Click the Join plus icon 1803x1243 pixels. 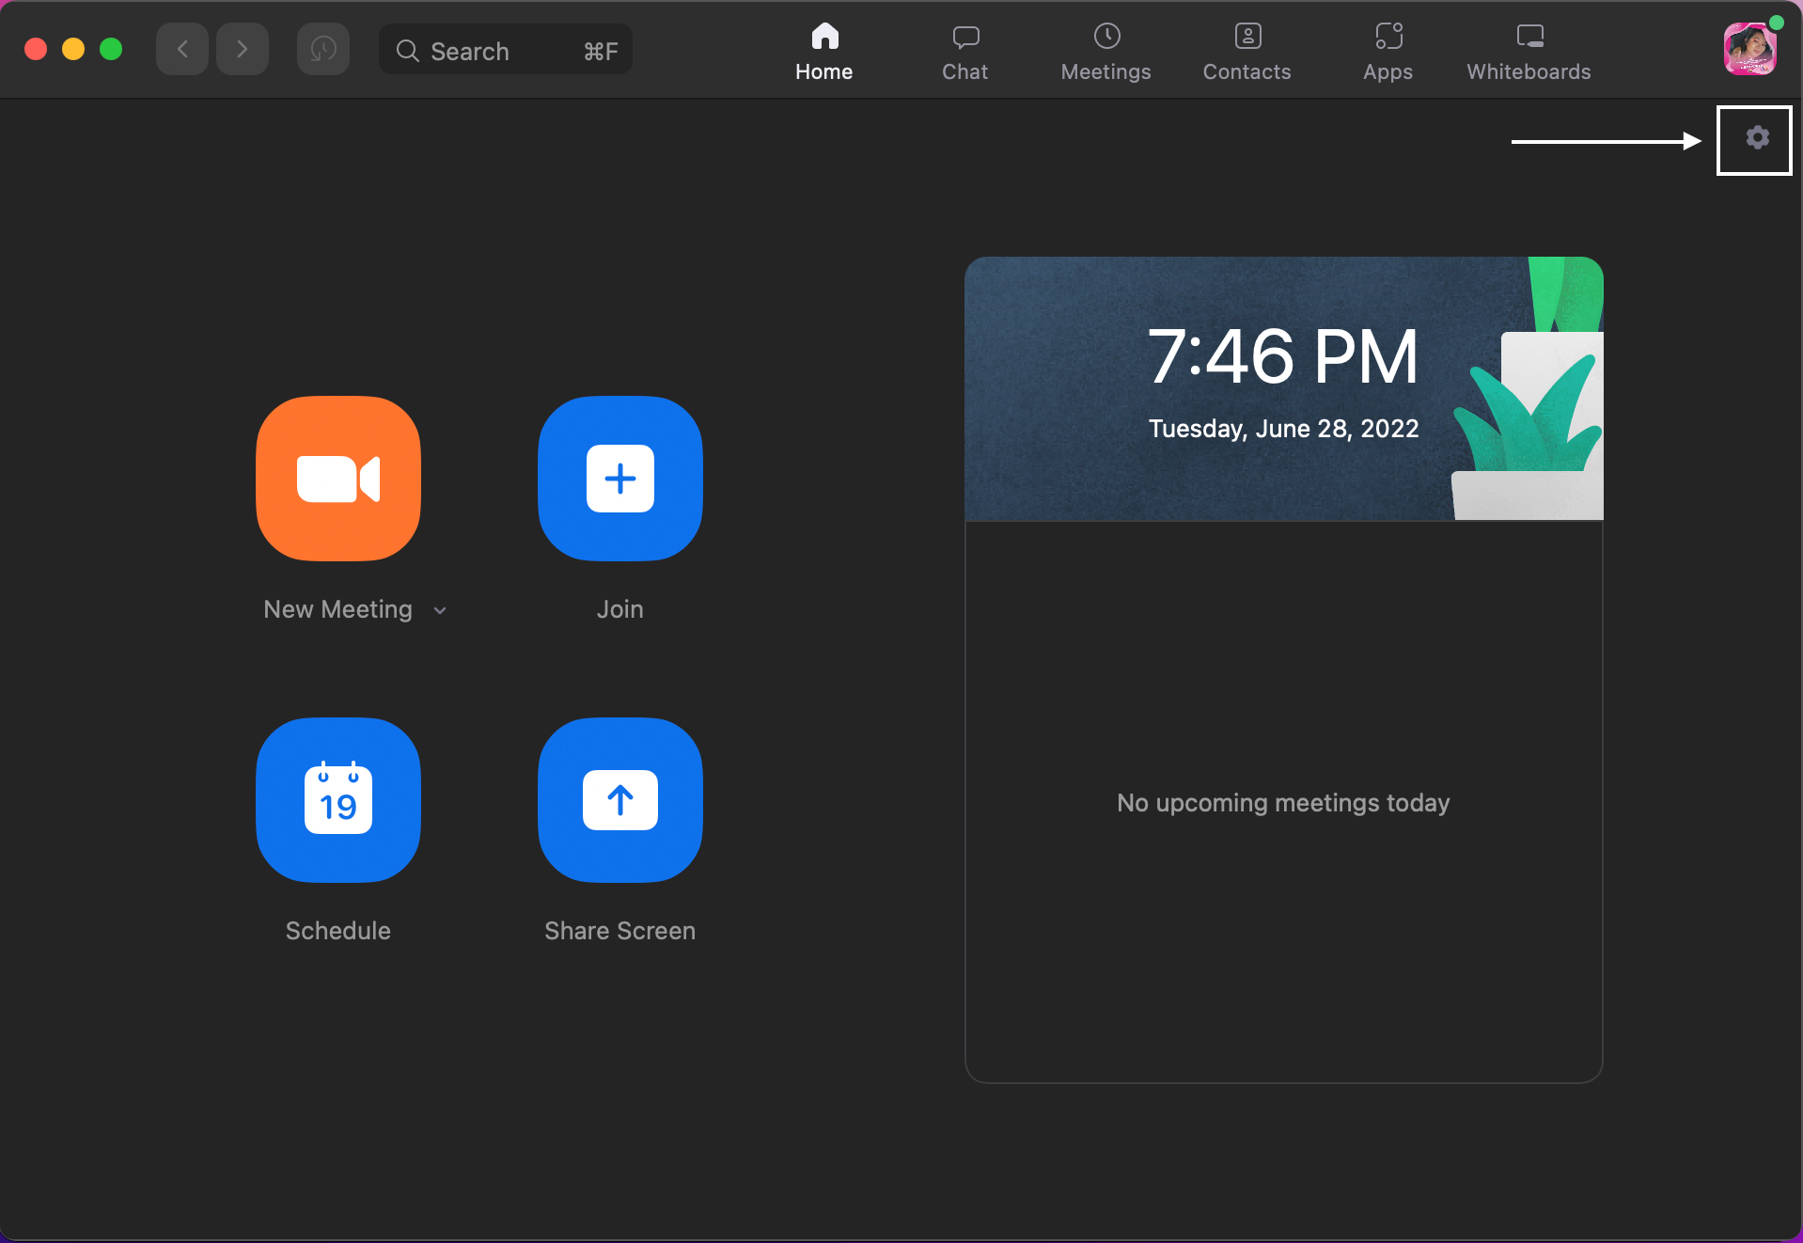click(x=619, y=479)
